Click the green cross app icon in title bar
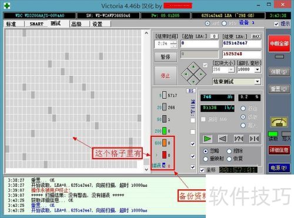 tap(7, 6)
